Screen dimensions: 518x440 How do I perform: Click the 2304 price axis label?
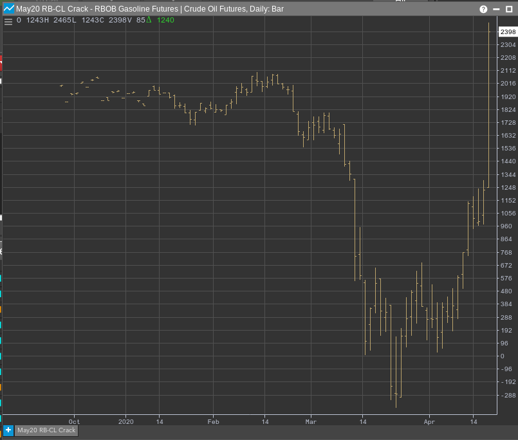pos(508,44)
